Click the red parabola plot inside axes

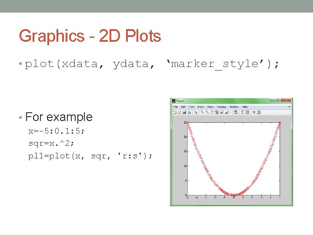pos(234,194)
